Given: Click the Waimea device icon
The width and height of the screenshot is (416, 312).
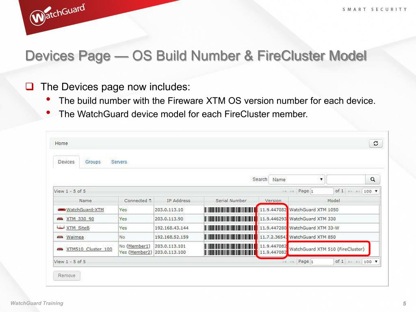Looking at the screenshot, I should tap(60, 237).
